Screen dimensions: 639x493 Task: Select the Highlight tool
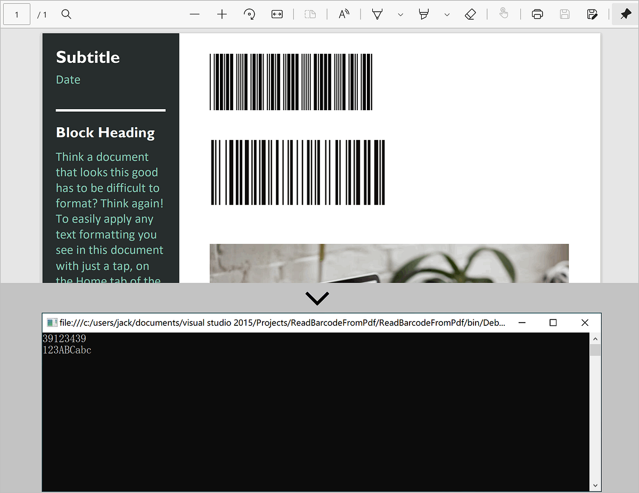tap(424, 14)
